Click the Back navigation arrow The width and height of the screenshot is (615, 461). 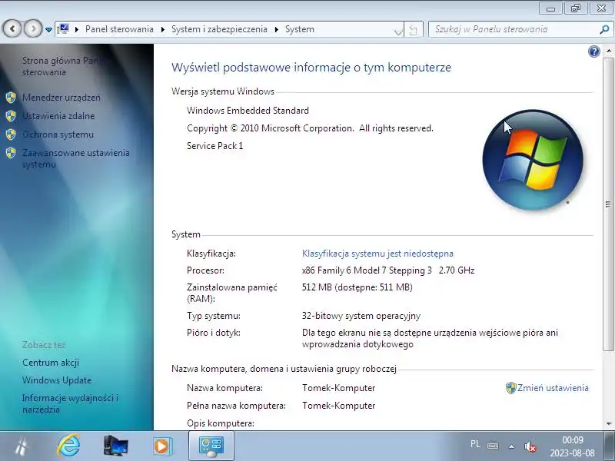[12, 28]
